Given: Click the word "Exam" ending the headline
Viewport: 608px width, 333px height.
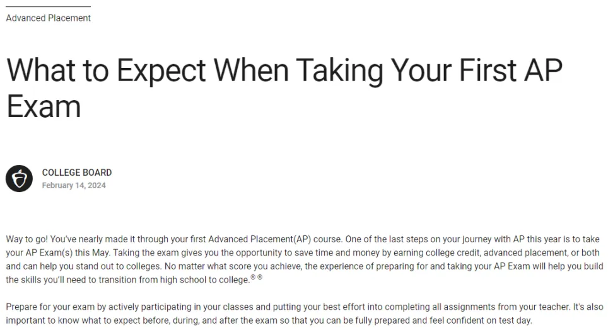Looking at the screenshot, I should (x=44, y=106).
